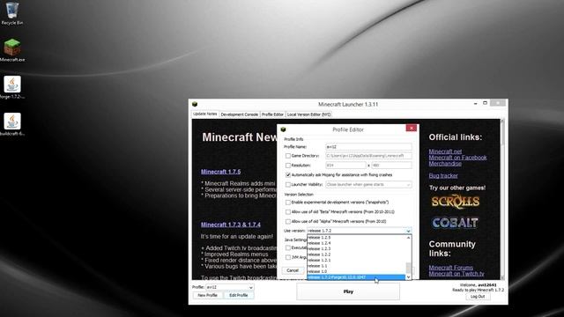
Task: Switch to the Profile Editor tab
Action: click(272, 114)
